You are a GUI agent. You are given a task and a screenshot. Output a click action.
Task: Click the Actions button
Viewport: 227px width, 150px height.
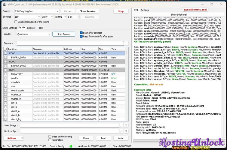pos(12,138)
